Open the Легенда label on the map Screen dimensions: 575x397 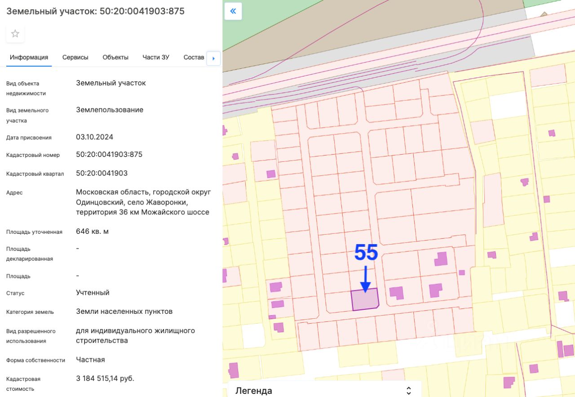tap(254, 390)
